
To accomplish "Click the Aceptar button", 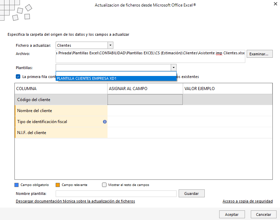I will point(232,214).
